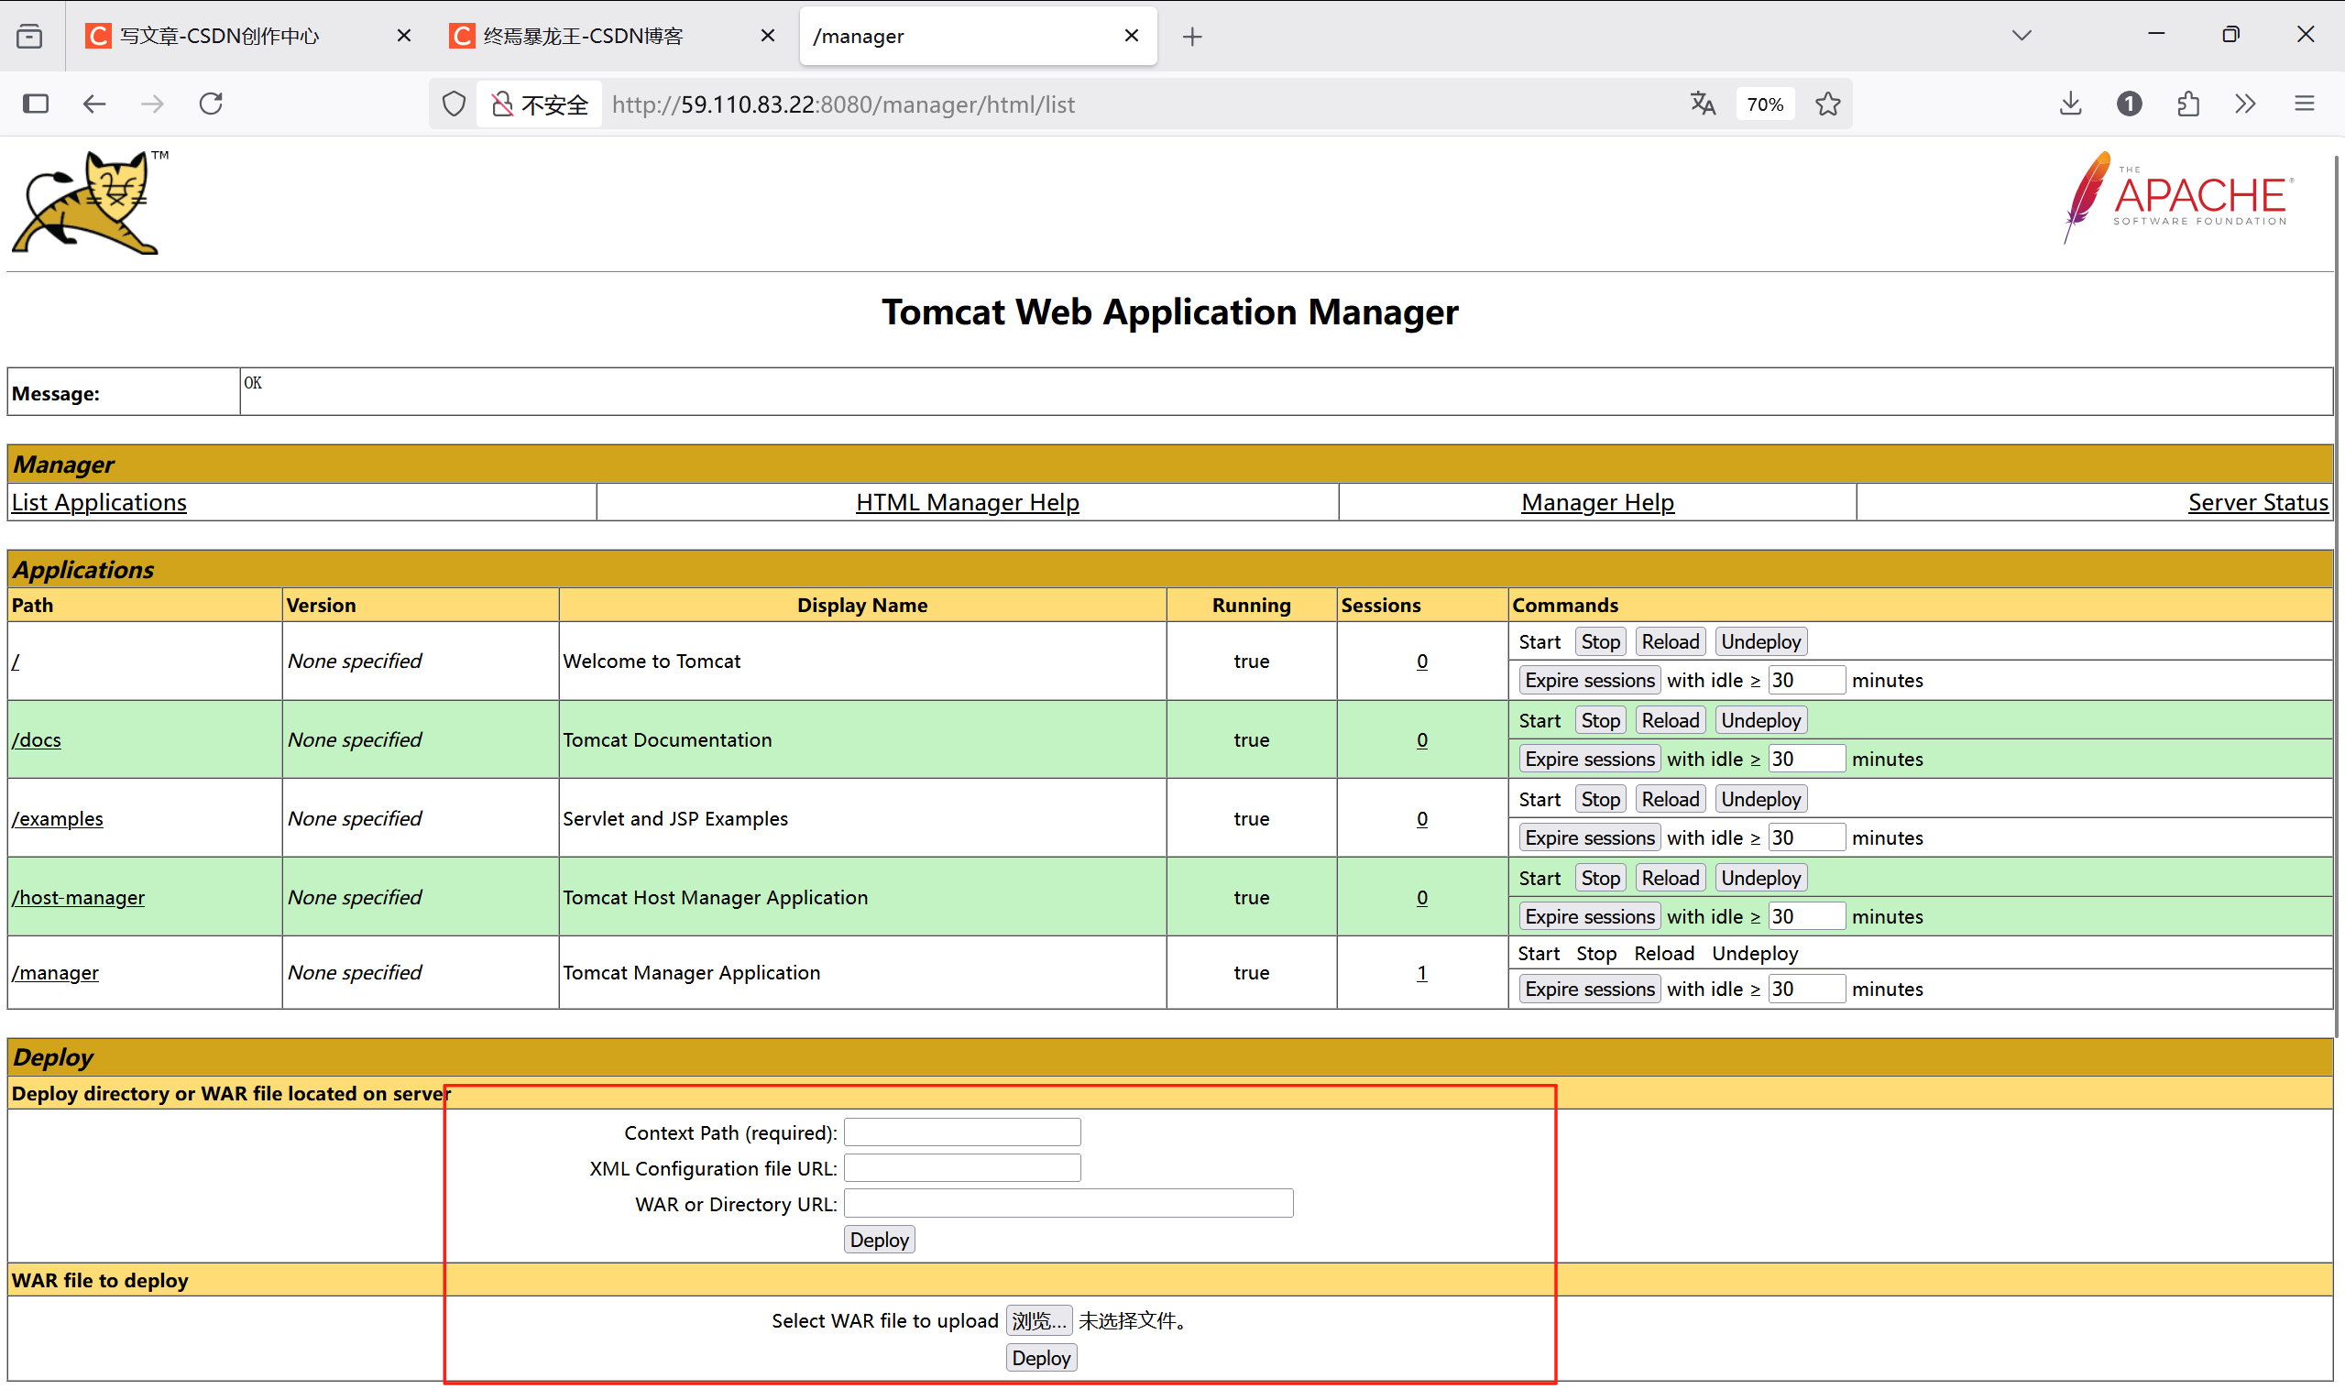The image size is (2345, 1389).
Task: Open the browser hamburger menu
Action: (x=2305, y=103)
